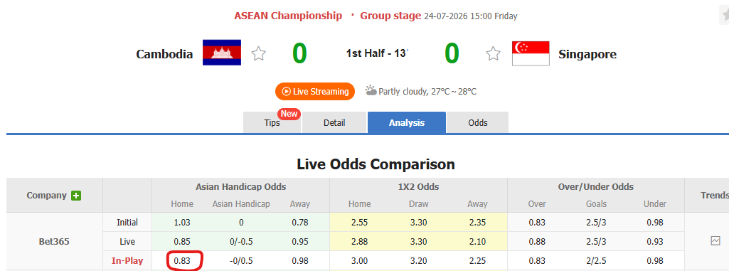Click the Singapore flag icon
The height and width of the screenshot is (271, 729).
click(531, 53)
